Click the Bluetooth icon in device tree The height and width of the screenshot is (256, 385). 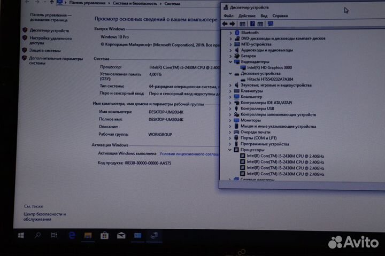point(237,33)
